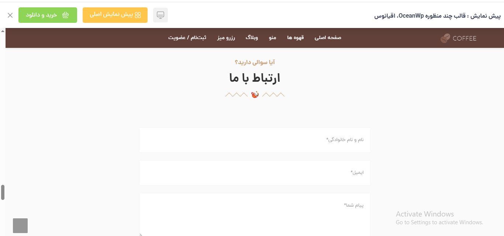
Task: Open پیش نمایش اصلی yellow button
Action: [x=115, y=15]
